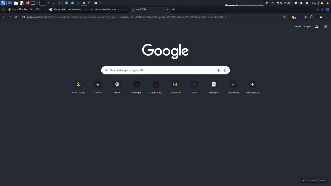This screenshot has height=186, width=331.
Task: Bookmark this page with the star icon
Action: click(x=284, y=17)
